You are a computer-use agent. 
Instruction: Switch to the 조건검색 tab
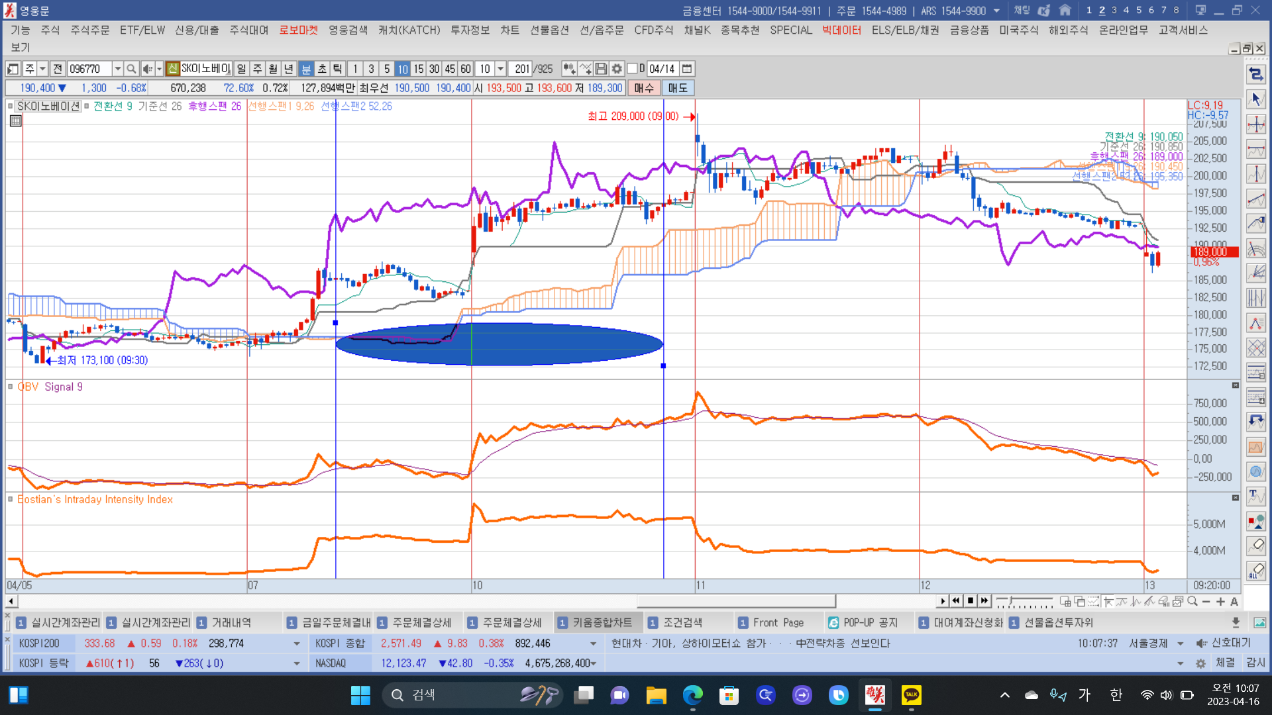click(682, 622)
